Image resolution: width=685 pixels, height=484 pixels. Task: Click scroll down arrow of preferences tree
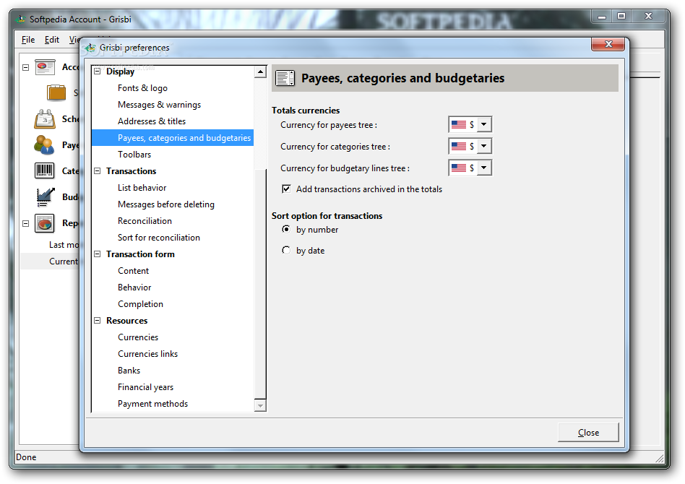[260, 405]
